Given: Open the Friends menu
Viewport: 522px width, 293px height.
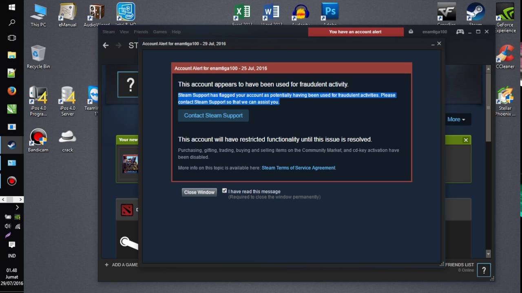Looking at the screenshot, I should point(141,32).
